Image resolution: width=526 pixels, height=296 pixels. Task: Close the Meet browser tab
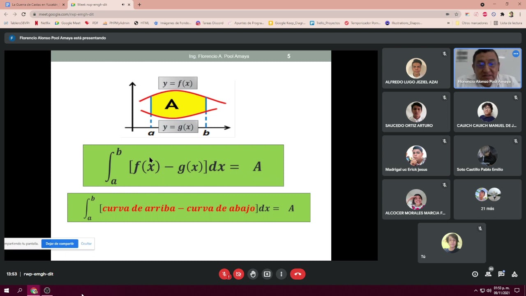(129, 5)
